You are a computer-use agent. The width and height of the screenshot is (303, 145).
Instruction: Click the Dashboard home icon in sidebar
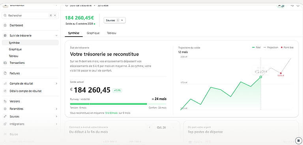pos(5,25)
